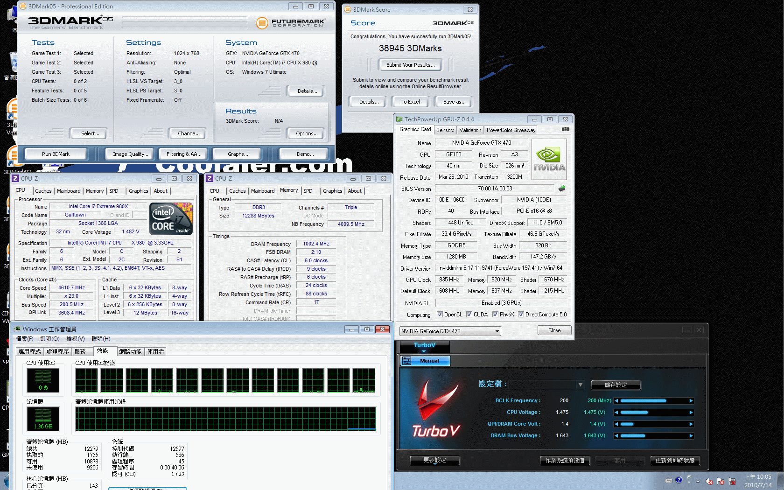Click the CPU-Z Memory window title icon
Screen dimensions: 784x490
210,178
